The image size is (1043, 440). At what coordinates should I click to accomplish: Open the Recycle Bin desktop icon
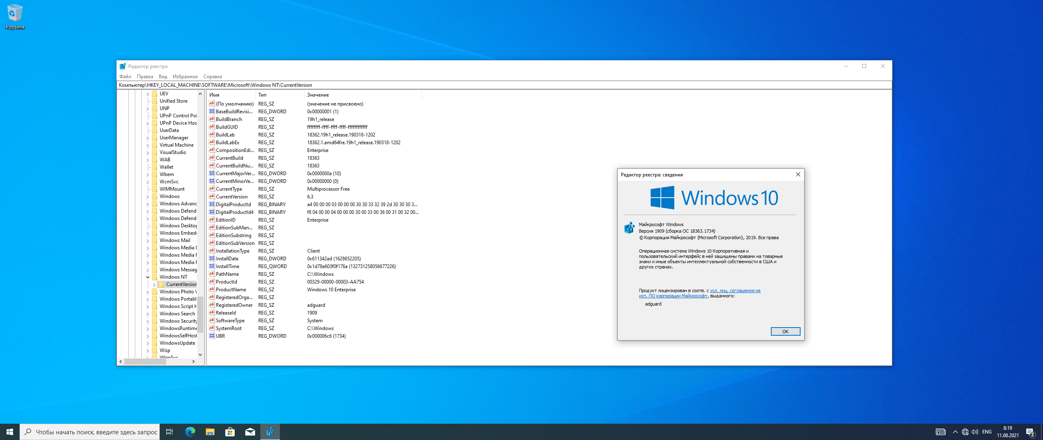click(x=15, y=17)
